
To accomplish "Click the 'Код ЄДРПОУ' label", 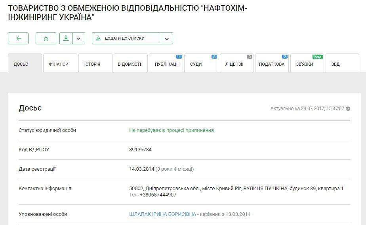I will tap(34, 150).
